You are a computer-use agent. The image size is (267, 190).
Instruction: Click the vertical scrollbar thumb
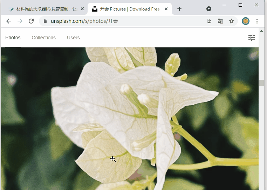point(261,83)
